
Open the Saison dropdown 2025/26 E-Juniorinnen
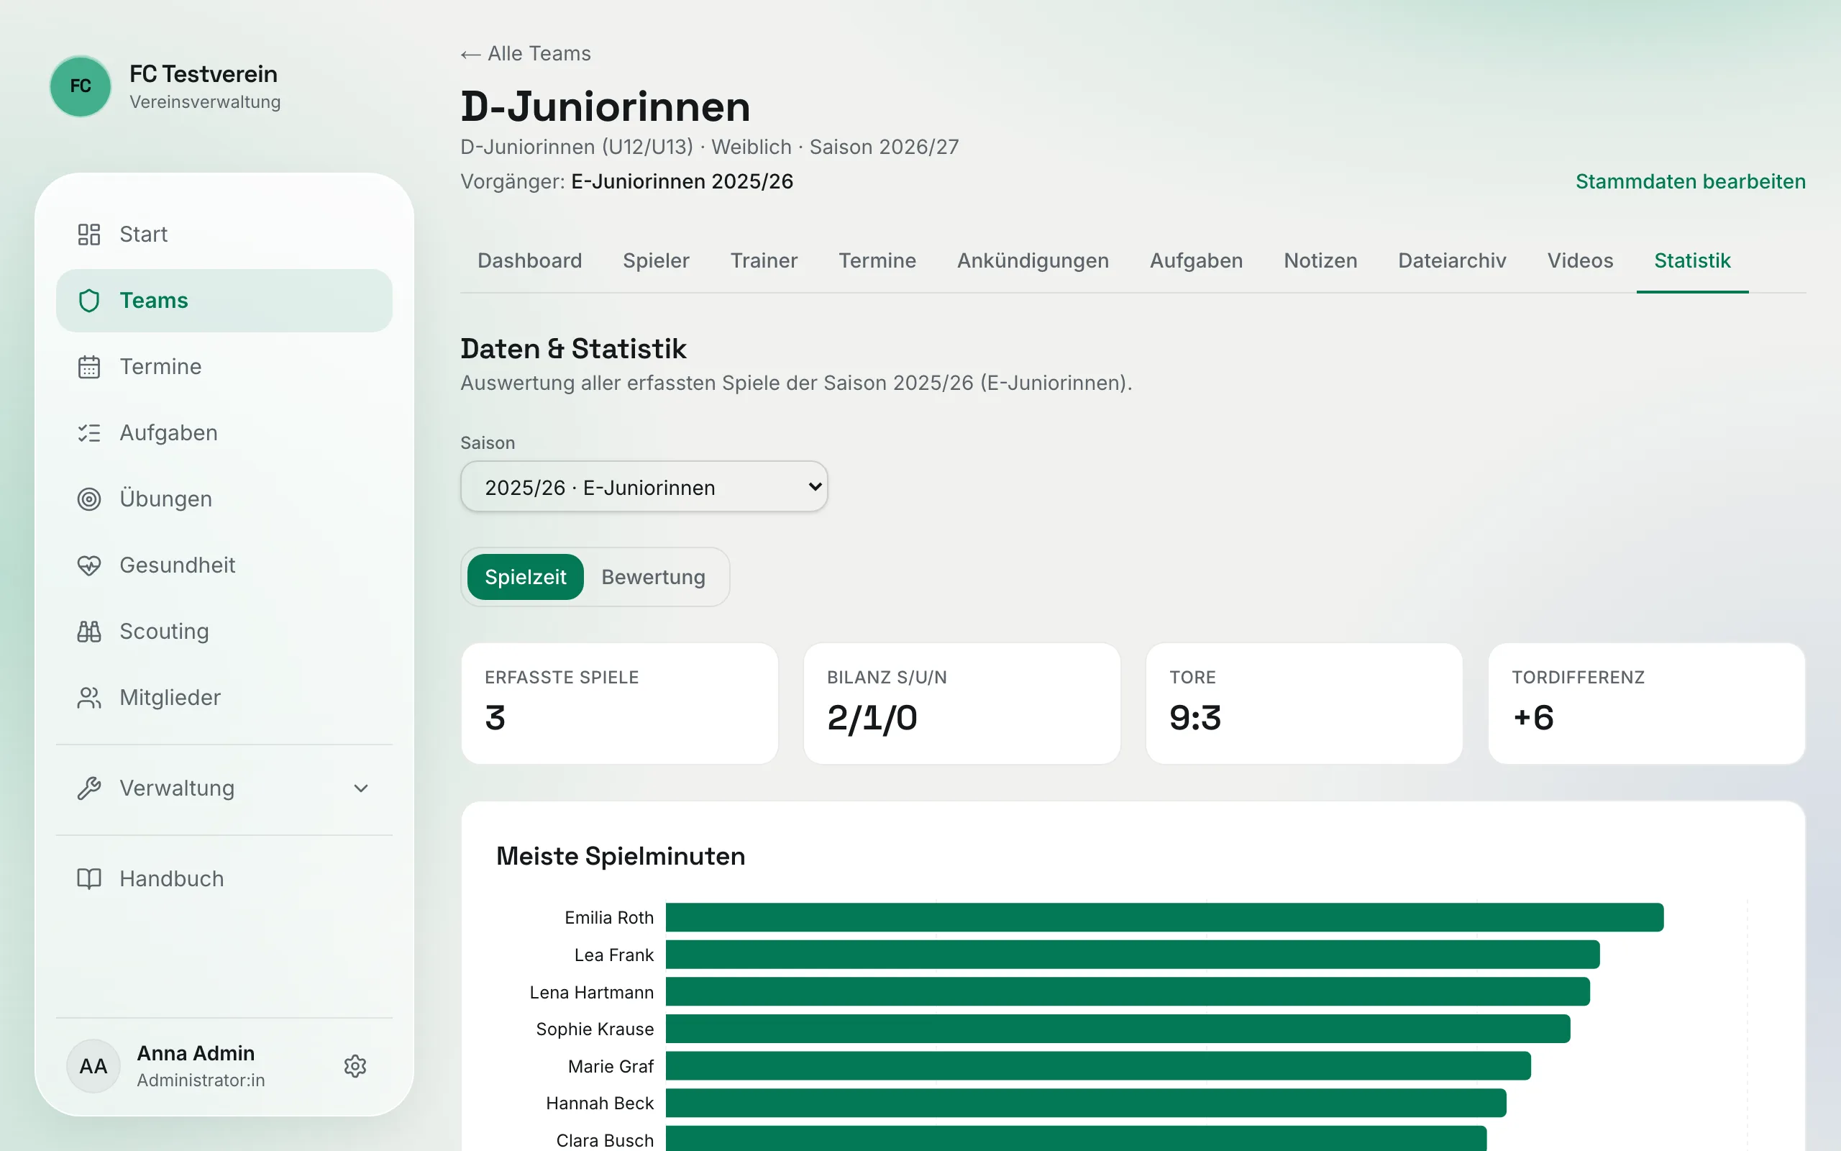[x=644, y=486]
